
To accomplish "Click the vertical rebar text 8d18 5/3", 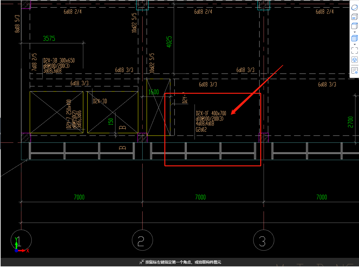I will click(17, 24).
